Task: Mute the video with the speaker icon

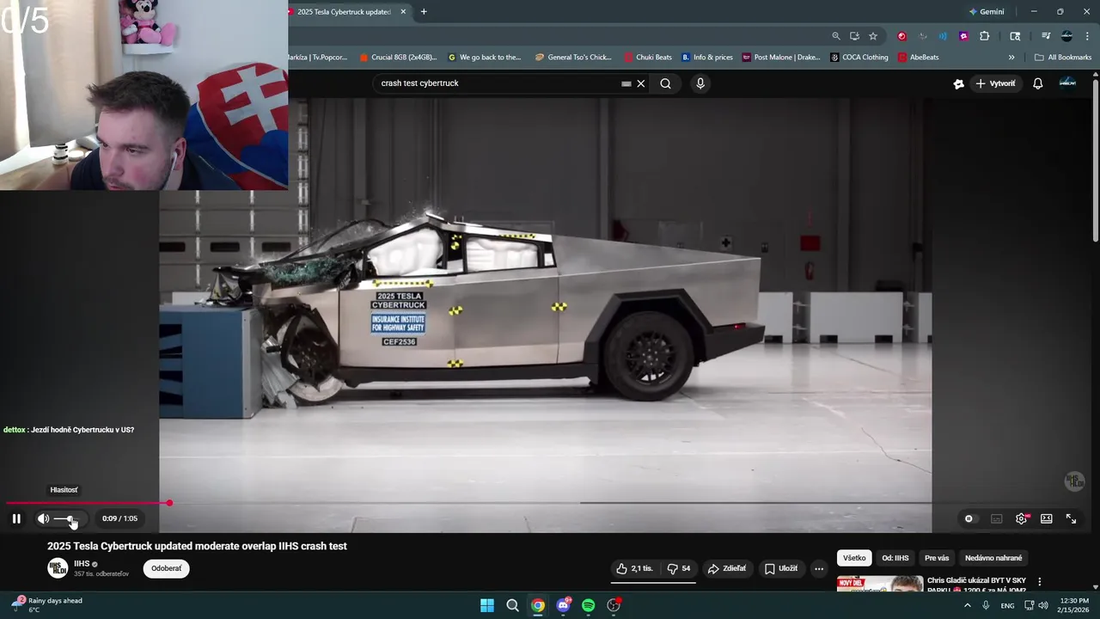Action: pyautogui.click(x=43, y=518)
